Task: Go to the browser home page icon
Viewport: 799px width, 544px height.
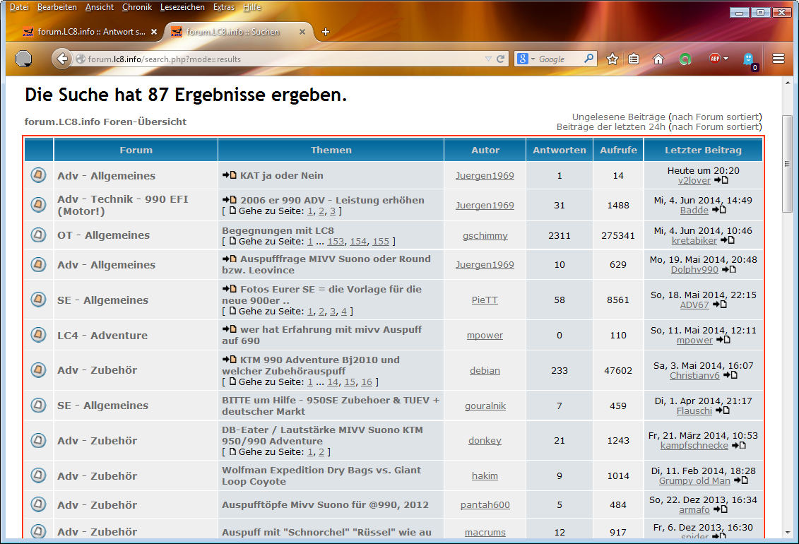Action: tap(658, 59)
